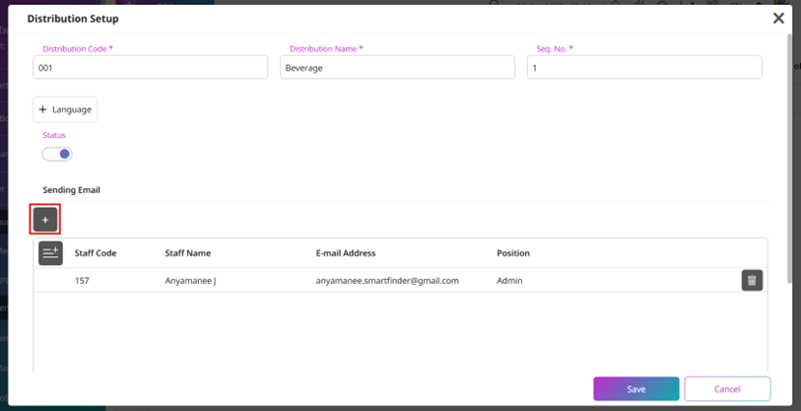Click the Sending Email section heading

pos(71,189)
